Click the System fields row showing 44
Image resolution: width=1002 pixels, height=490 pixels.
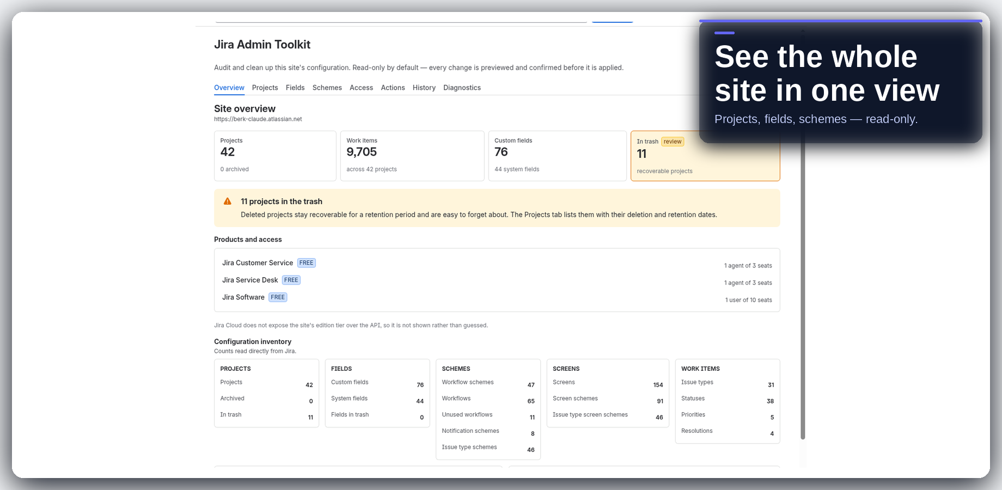pyautogui.click(x=377, y=400)
